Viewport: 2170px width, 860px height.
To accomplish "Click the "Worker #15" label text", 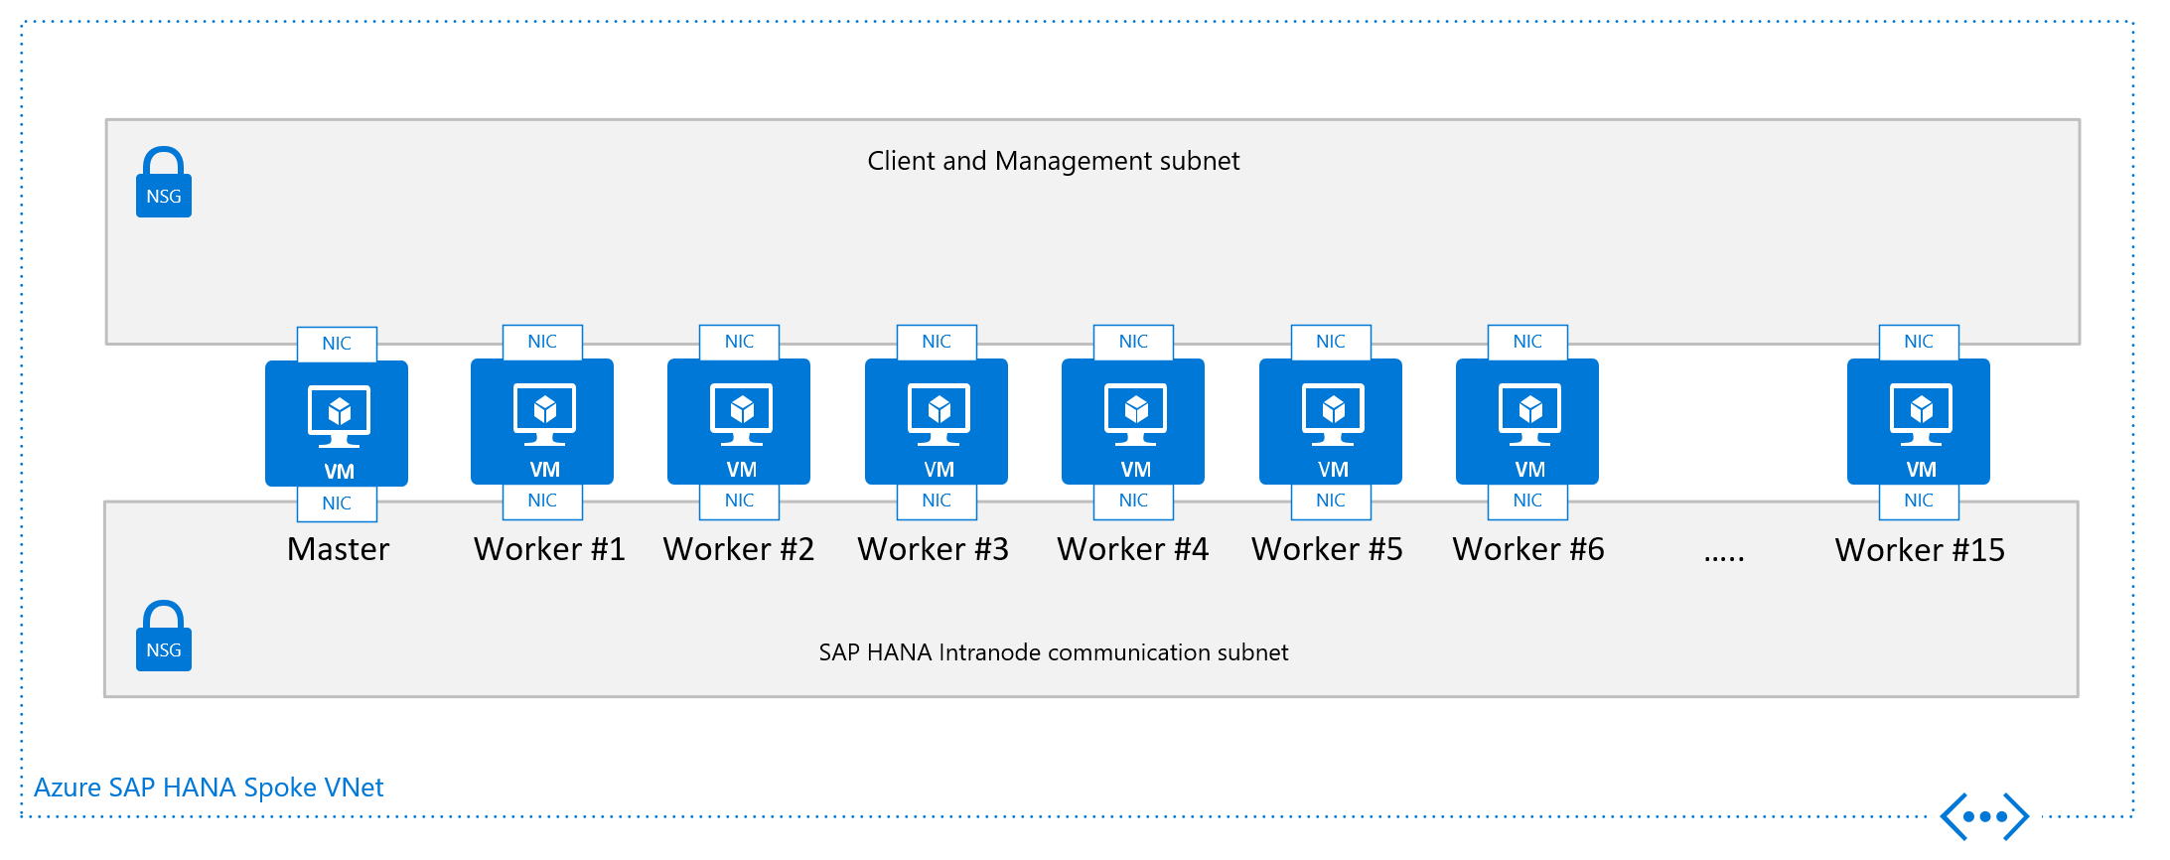I will click(x=1920, y=550).
